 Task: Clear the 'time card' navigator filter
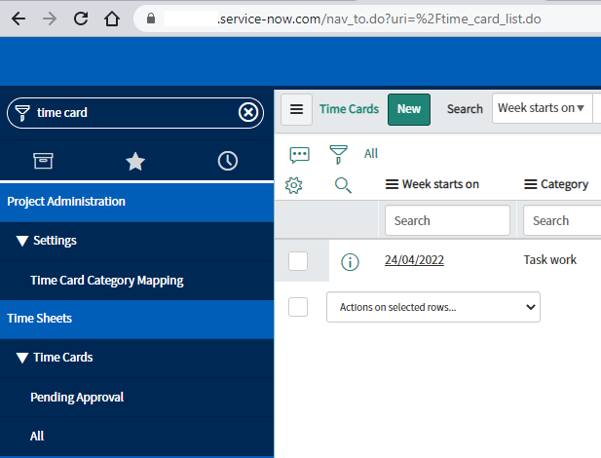tap(248, 113)
